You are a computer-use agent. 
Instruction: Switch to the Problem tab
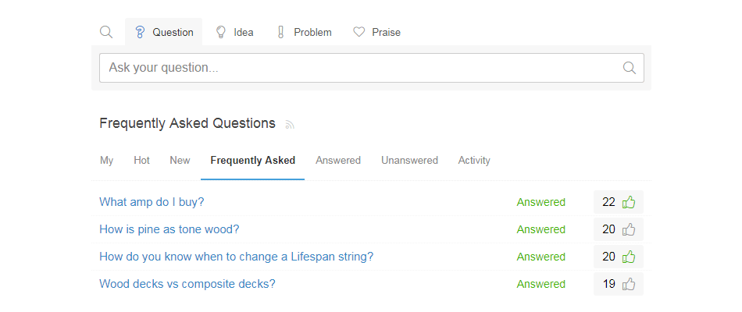point(303,32)
